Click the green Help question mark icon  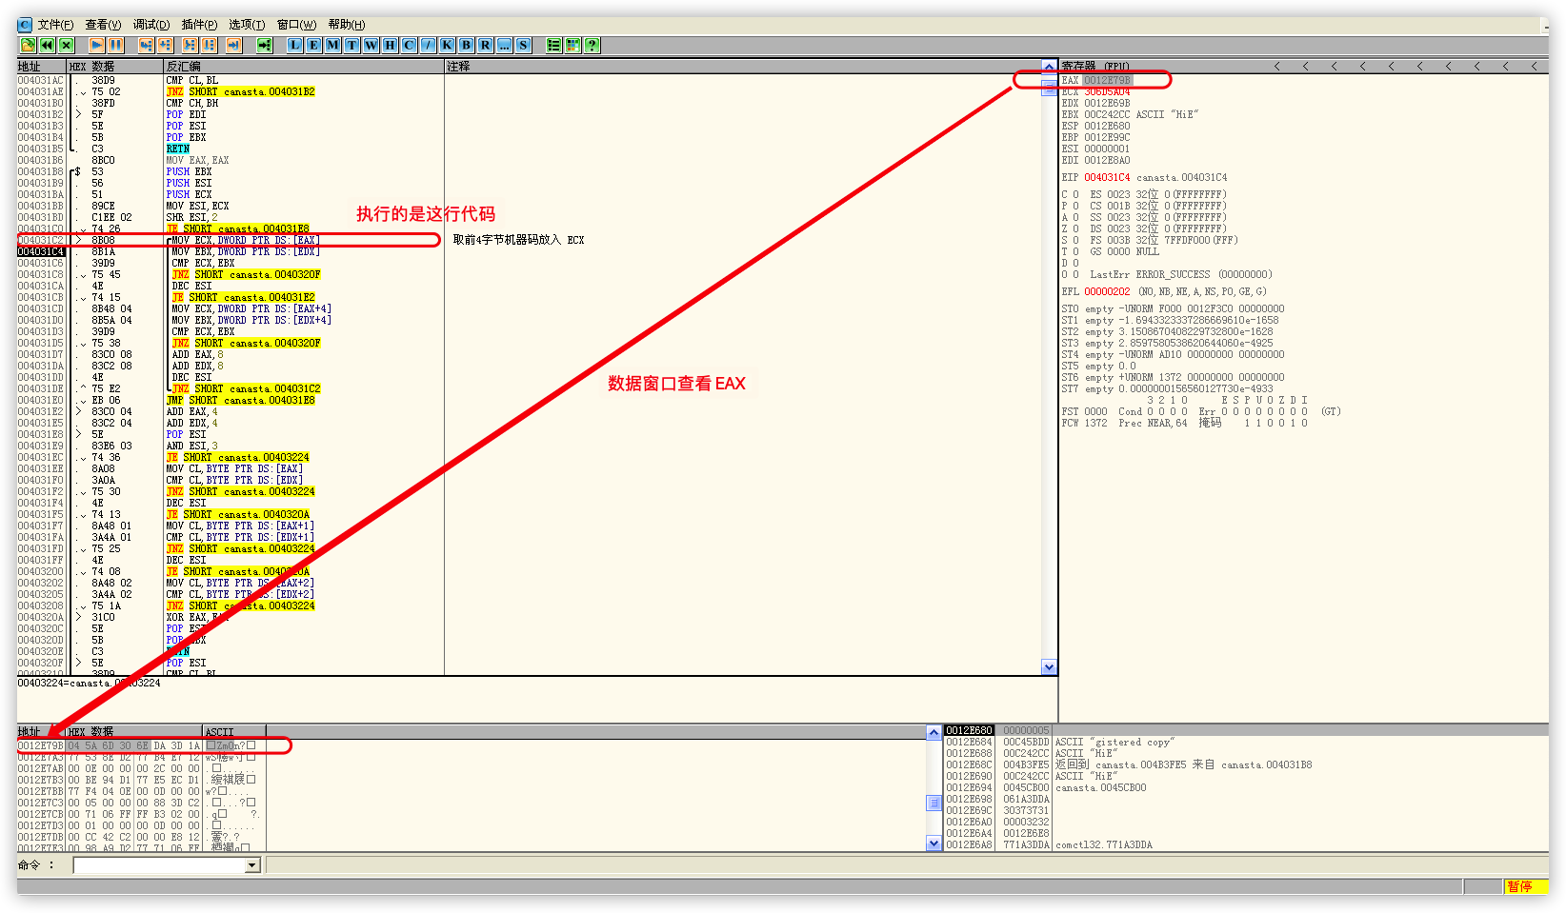[592, 45]
